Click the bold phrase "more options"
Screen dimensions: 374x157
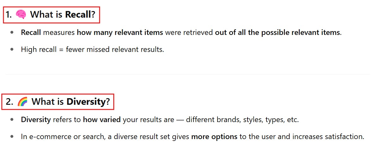(x=214, y=137)
